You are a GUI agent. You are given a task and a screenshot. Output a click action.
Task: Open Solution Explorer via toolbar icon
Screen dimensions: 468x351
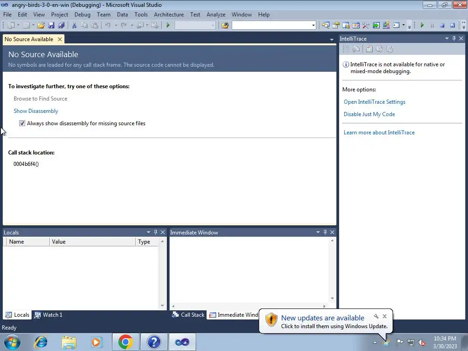point(325,26)
